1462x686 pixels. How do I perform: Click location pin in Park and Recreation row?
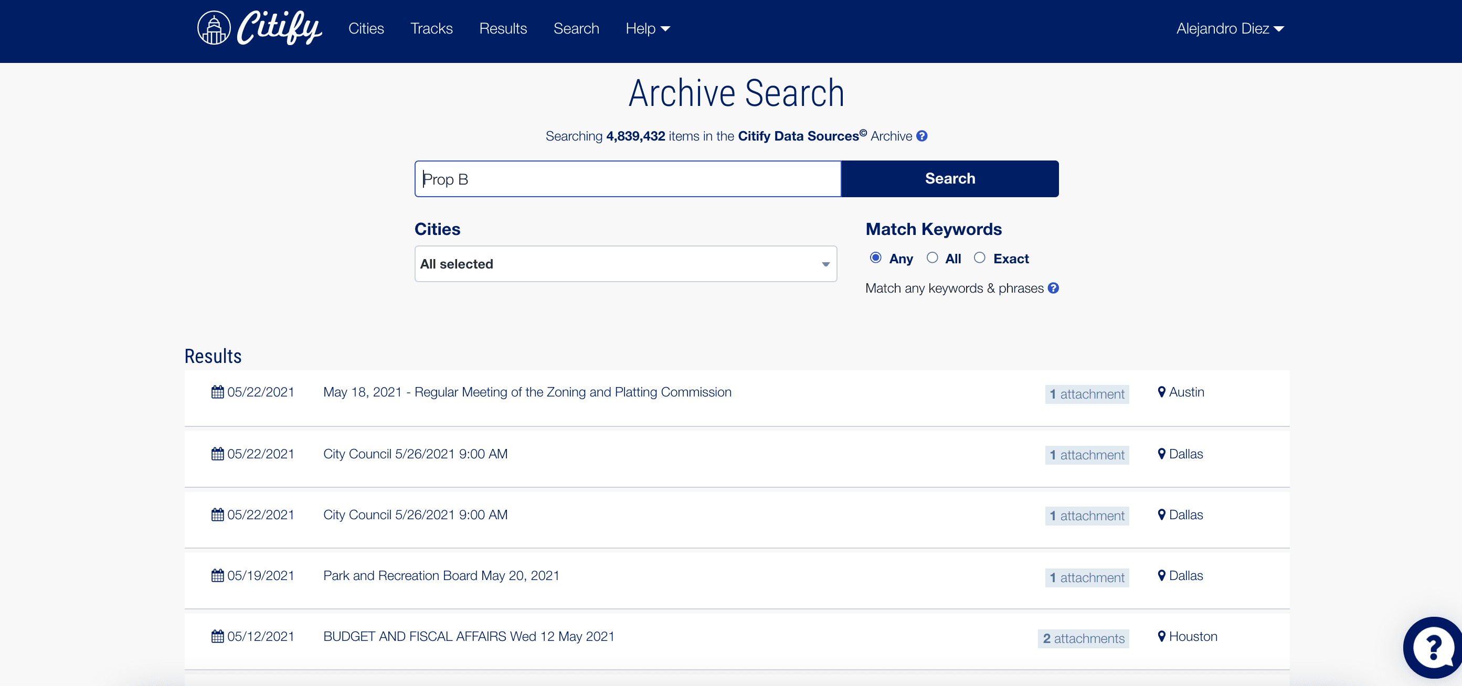point(1161,575)
